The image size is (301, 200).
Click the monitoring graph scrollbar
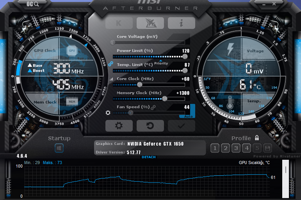click(285, 179)
